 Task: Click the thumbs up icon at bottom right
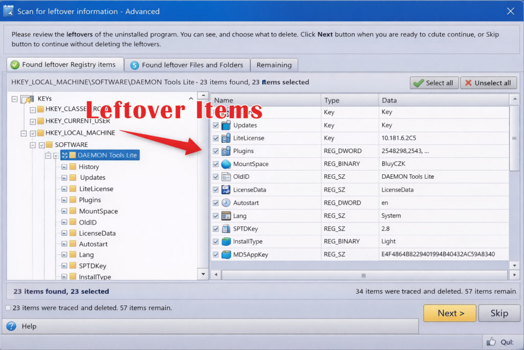pyautogui.click(x=491, y=342)
